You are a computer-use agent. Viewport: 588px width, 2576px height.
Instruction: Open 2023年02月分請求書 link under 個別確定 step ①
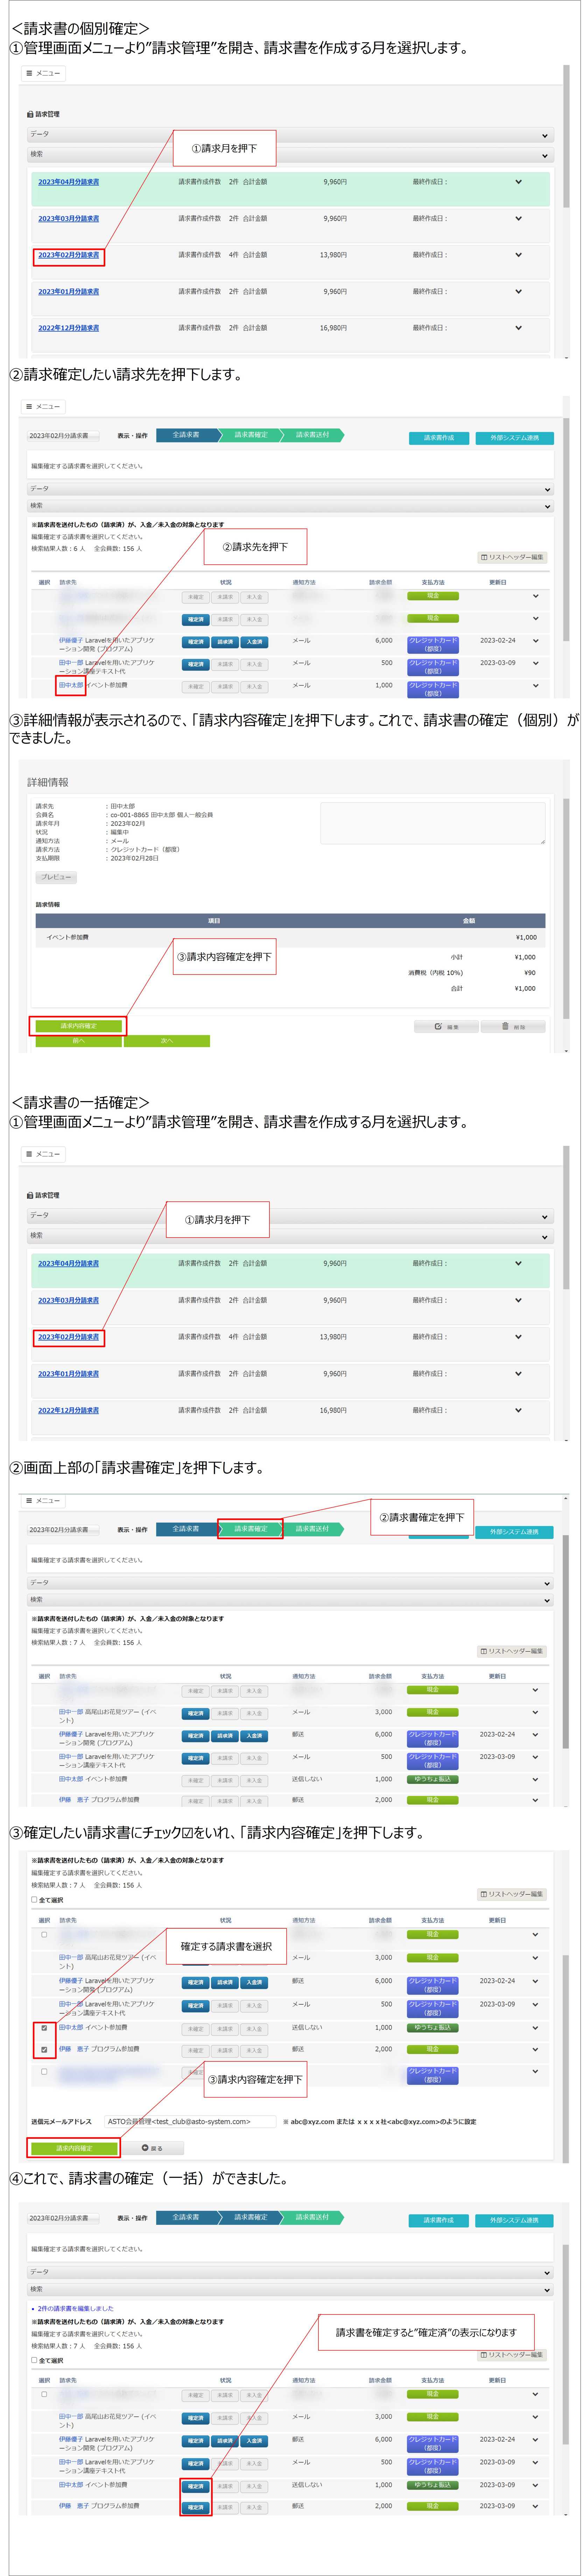click(x=69, y=255)
